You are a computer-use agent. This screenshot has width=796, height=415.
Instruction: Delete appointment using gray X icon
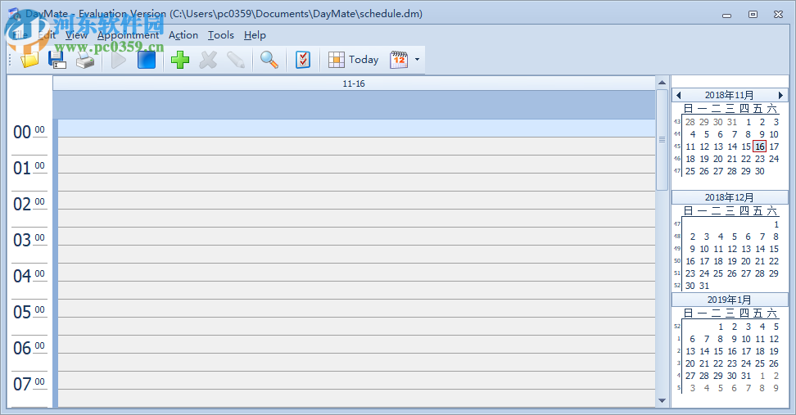208,60
